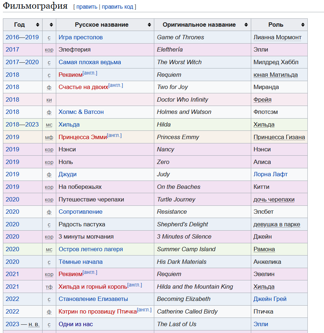This screenshot has width=324, height=333.
Task: Open the Лорна Лафт role link
Action: tap(270, 174)
